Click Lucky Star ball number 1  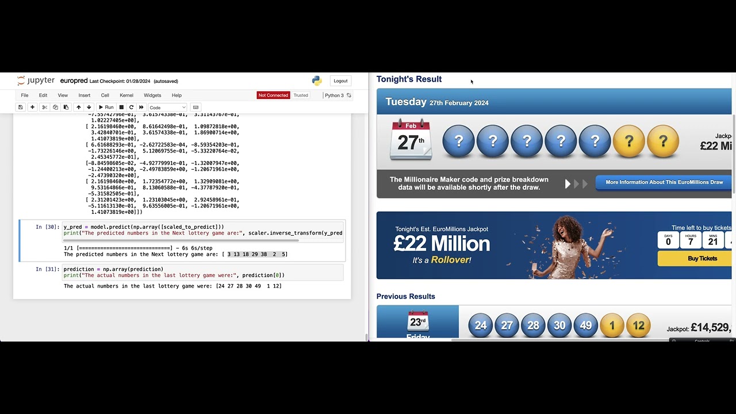612,325
